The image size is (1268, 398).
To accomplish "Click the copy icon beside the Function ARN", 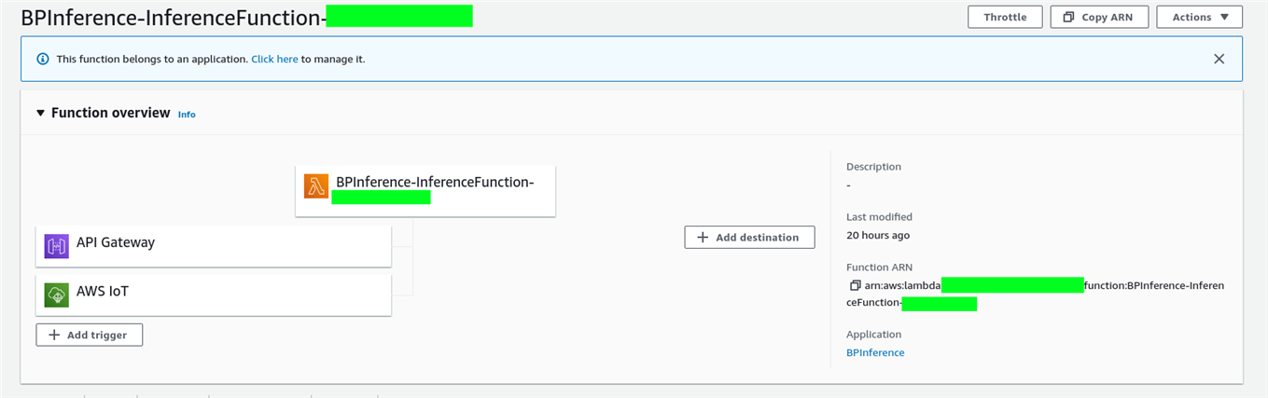I will (x=855, y=285).
